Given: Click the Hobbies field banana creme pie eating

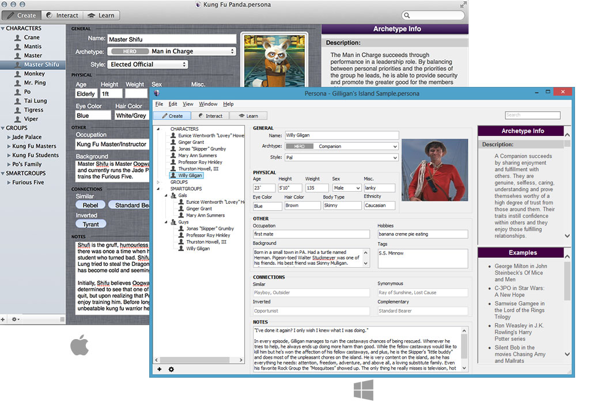Looking at the screenshot, I should [x=423, y=234].
